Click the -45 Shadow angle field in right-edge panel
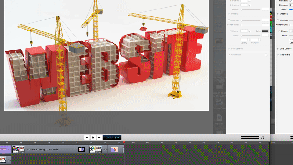The width and height of the screenshot is (293, 165). pyautogui.click(x=291, y=31)
